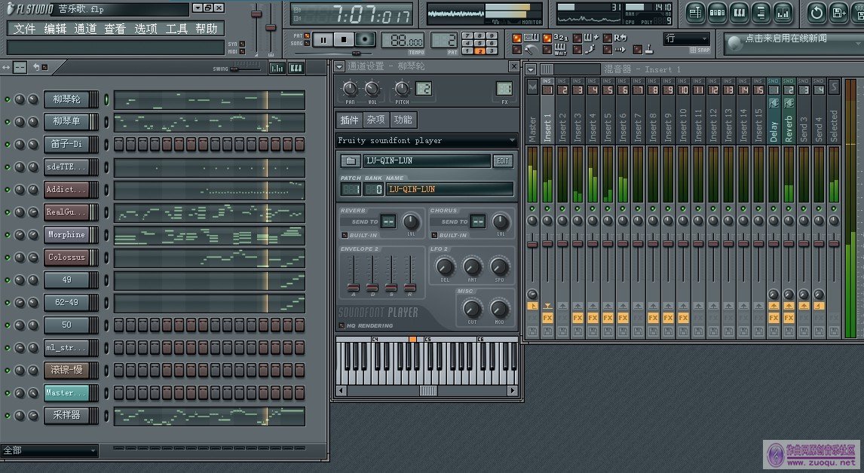Viewport: 864px width, 473px height.
Task: Click the channel PAN knob
Action: [350, 89]
